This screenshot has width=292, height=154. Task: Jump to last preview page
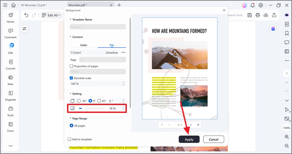tap(198, 125)
